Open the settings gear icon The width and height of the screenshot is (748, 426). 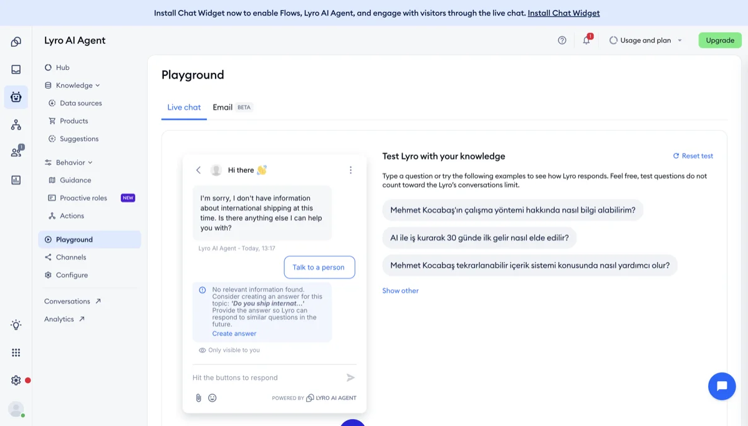coord(16,380)
